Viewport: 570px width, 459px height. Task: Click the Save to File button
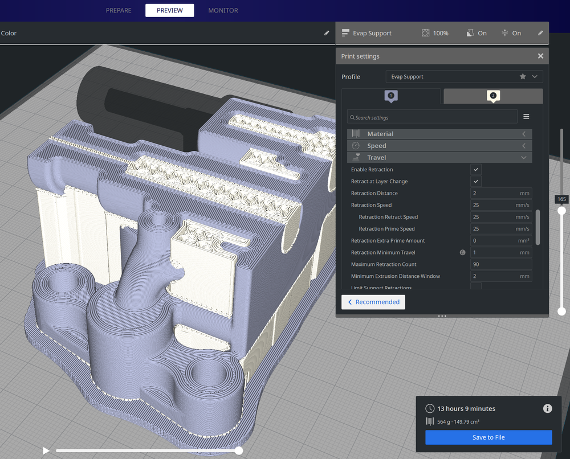point(488,437)
